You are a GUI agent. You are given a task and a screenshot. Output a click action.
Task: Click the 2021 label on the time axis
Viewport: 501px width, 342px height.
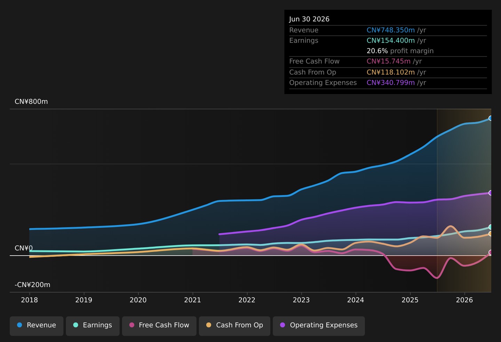(x=192, y=300)
